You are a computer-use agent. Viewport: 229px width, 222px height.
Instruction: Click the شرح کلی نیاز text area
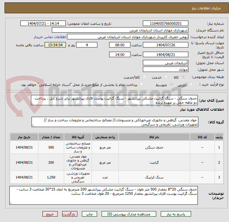(x=114, y=100)
